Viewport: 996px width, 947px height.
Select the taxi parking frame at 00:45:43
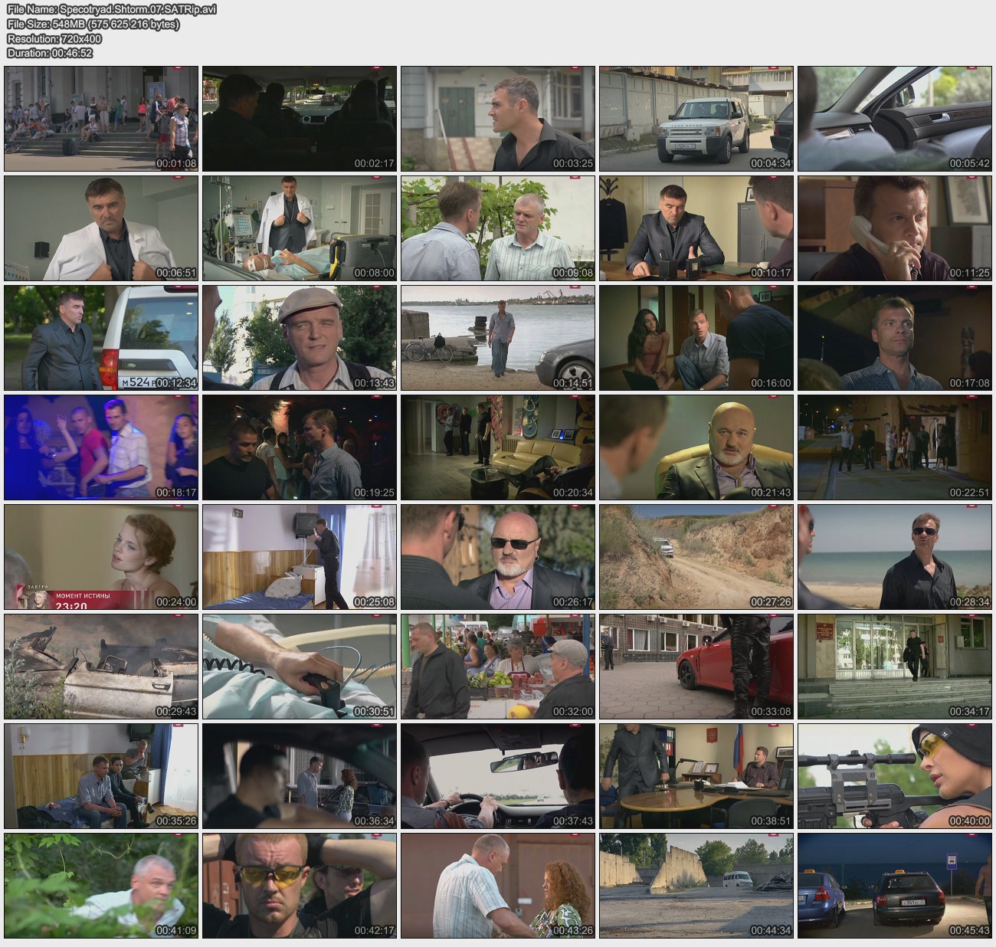coord(894,886)
